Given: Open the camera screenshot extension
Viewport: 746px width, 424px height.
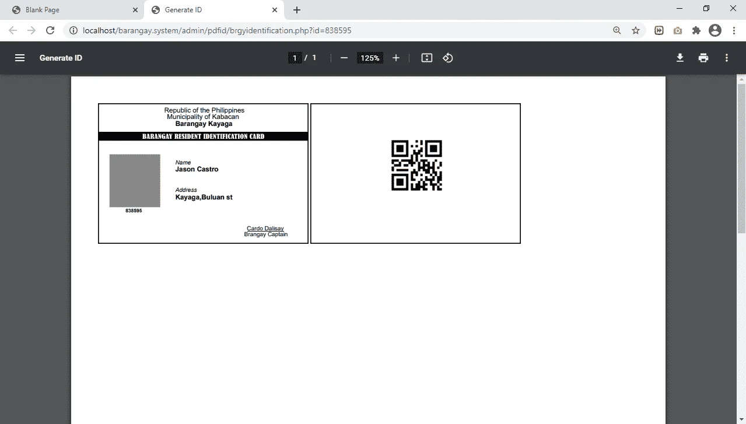Looking at the screenshot, I should click(678, 30).
